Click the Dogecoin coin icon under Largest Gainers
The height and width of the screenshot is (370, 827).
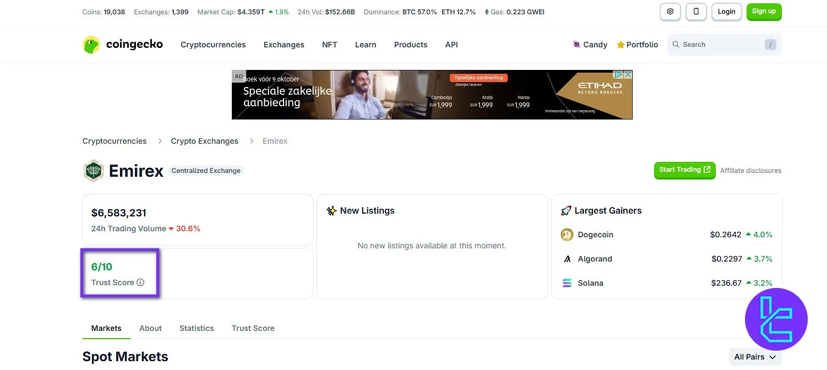click(567, 234)
